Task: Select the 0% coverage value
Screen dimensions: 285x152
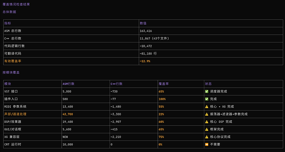Action: [161, 145]
